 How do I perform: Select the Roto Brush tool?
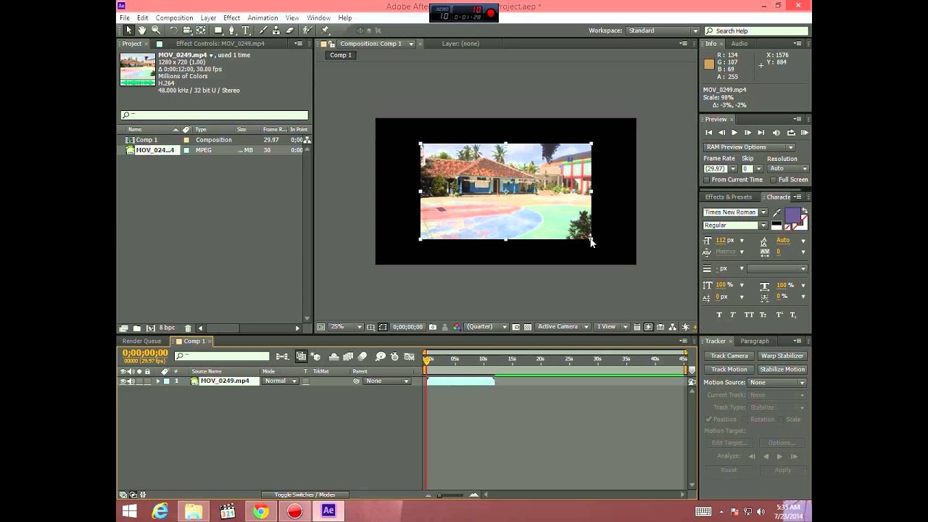pos(308,30)
